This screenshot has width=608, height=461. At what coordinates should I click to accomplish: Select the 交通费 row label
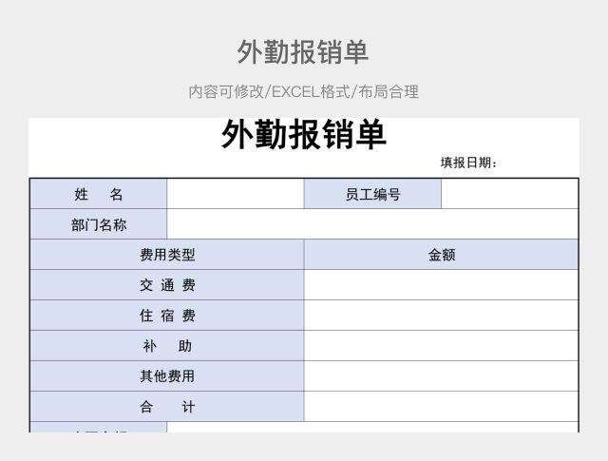point(167,285)
